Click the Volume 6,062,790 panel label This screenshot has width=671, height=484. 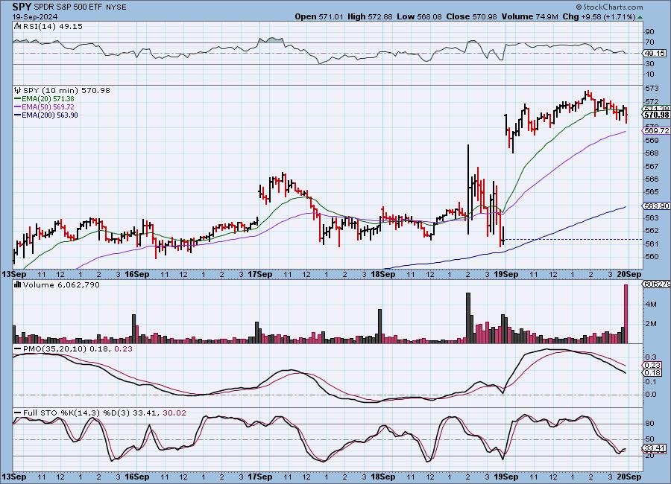61,284
